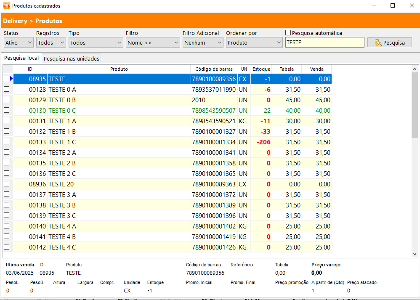Select checkbox for product TESTE 20

[6, 184]
